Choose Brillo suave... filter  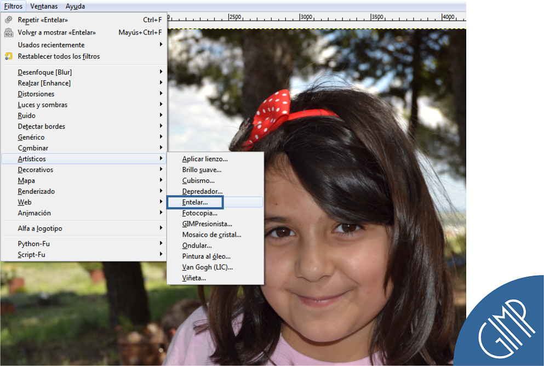(x=215, y=170)
